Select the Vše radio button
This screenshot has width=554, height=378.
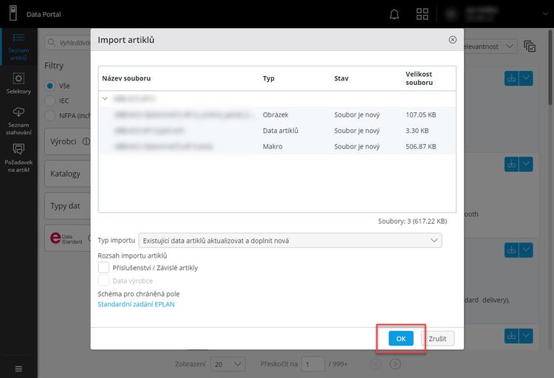click(50, 85)
